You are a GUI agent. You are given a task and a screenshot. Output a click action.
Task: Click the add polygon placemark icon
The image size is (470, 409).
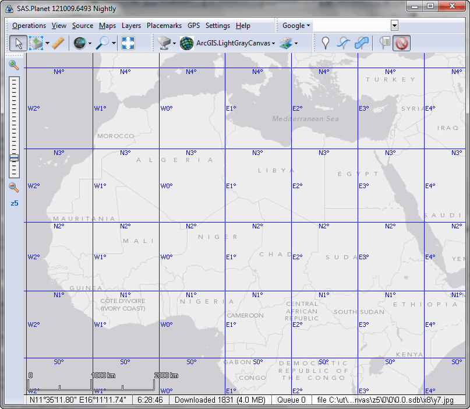click(x=362, y=43)
